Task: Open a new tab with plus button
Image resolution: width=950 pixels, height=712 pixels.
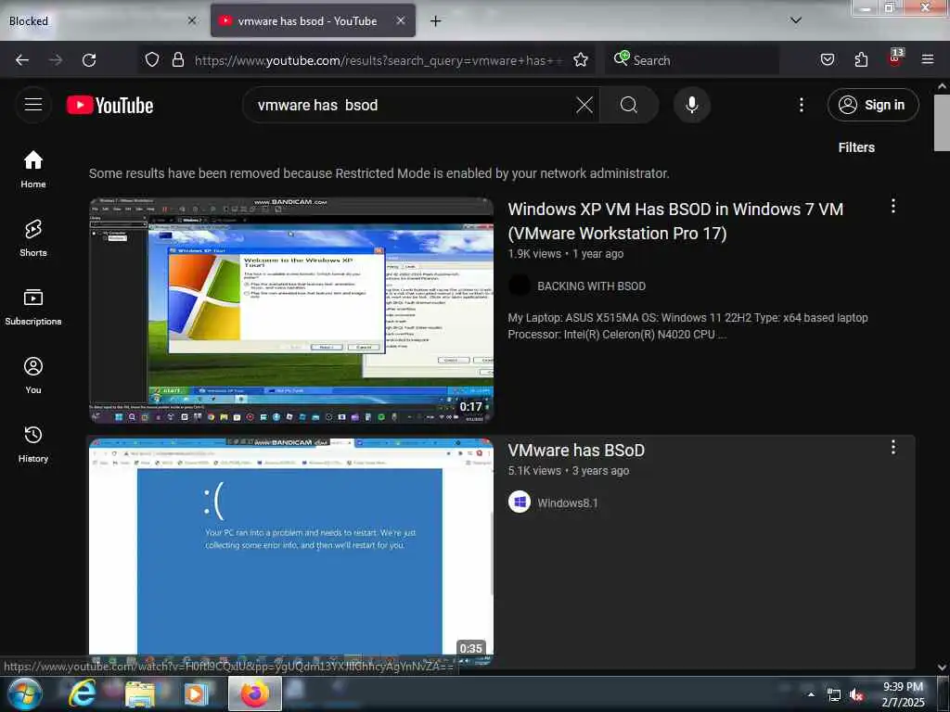Action: 436,20
